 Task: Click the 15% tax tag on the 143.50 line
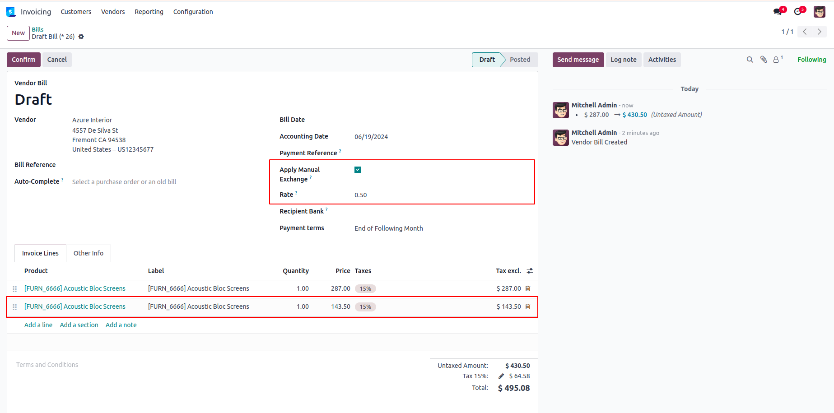coord(365,307)
